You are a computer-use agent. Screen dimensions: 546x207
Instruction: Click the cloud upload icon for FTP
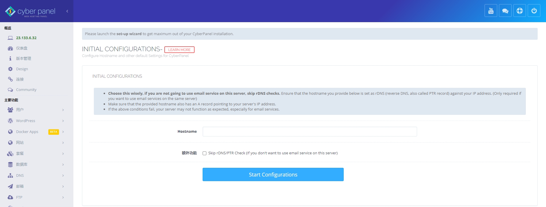10,197
